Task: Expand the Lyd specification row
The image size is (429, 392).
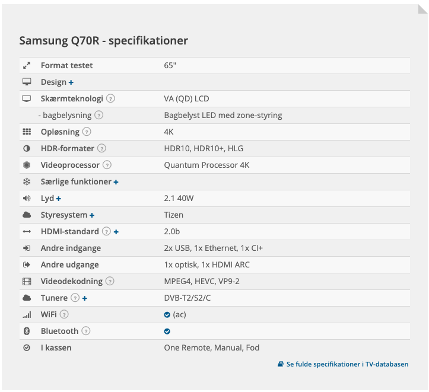Action: [x=59, y=198]
